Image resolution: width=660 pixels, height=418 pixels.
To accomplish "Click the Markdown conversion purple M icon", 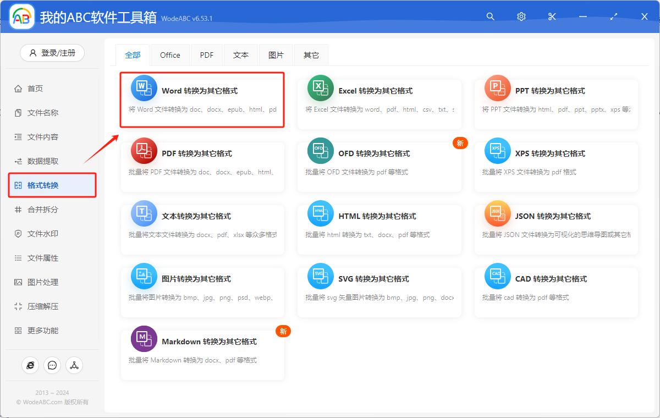I will [x=144, y=338].
